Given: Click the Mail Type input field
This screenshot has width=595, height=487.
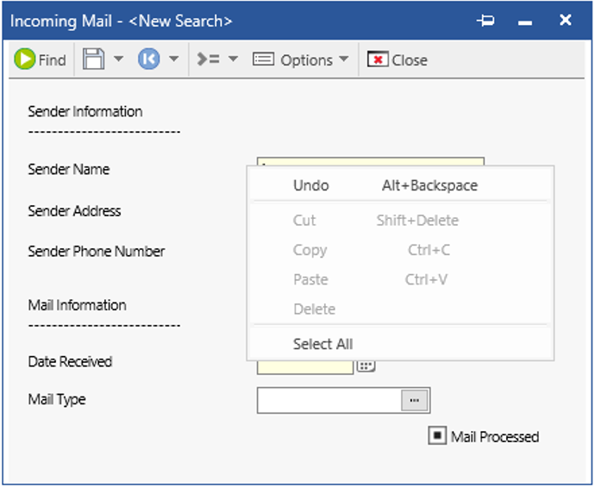Looking at the screenshot, I should (329, 400).
